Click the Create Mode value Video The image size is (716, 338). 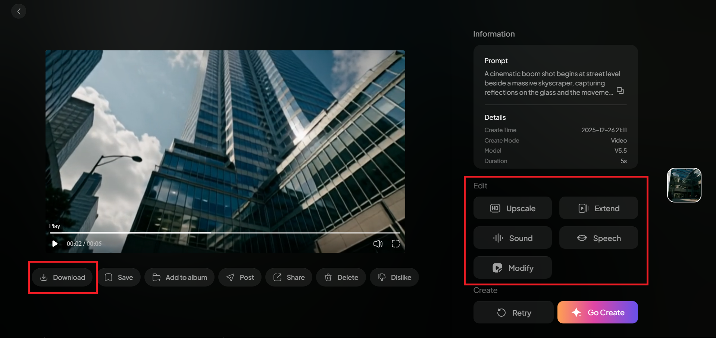tap(619, 140)
